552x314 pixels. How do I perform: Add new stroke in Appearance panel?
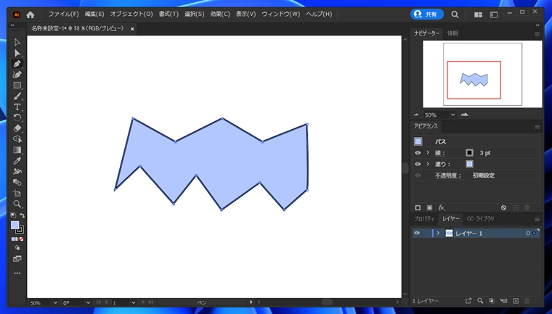click(x=418, y=208)
